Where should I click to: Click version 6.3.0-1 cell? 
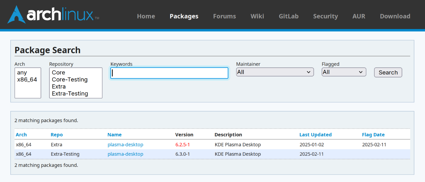click(x=182, y=154)
